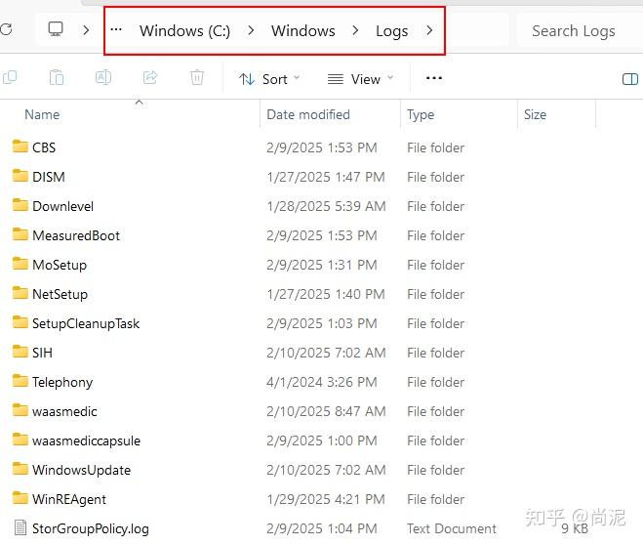Select the waasmediccapsule folder
643x545 pixels.
76,440
